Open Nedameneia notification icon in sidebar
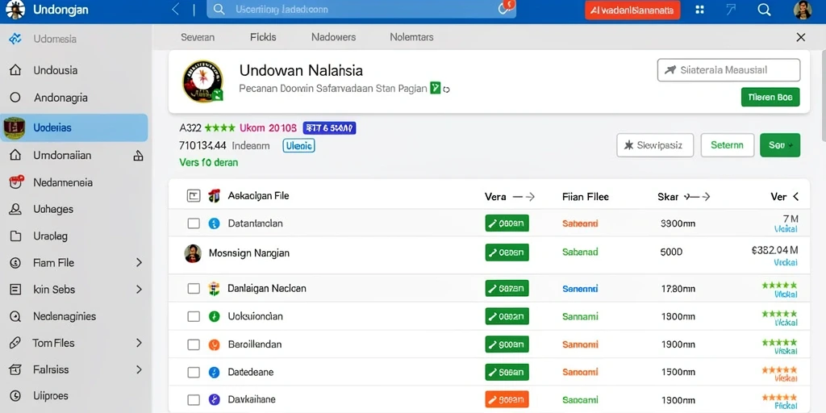 [x=16, y=182]
